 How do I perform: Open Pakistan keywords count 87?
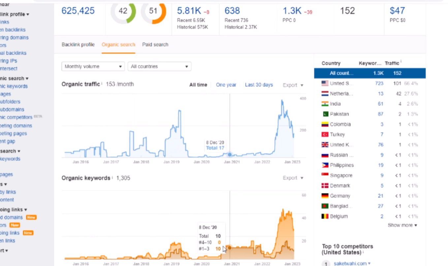coord(381,114)
